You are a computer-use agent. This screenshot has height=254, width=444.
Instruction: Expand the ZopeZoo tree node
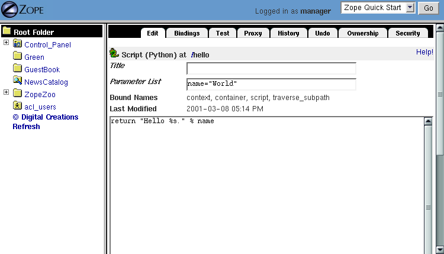[6, 93]
